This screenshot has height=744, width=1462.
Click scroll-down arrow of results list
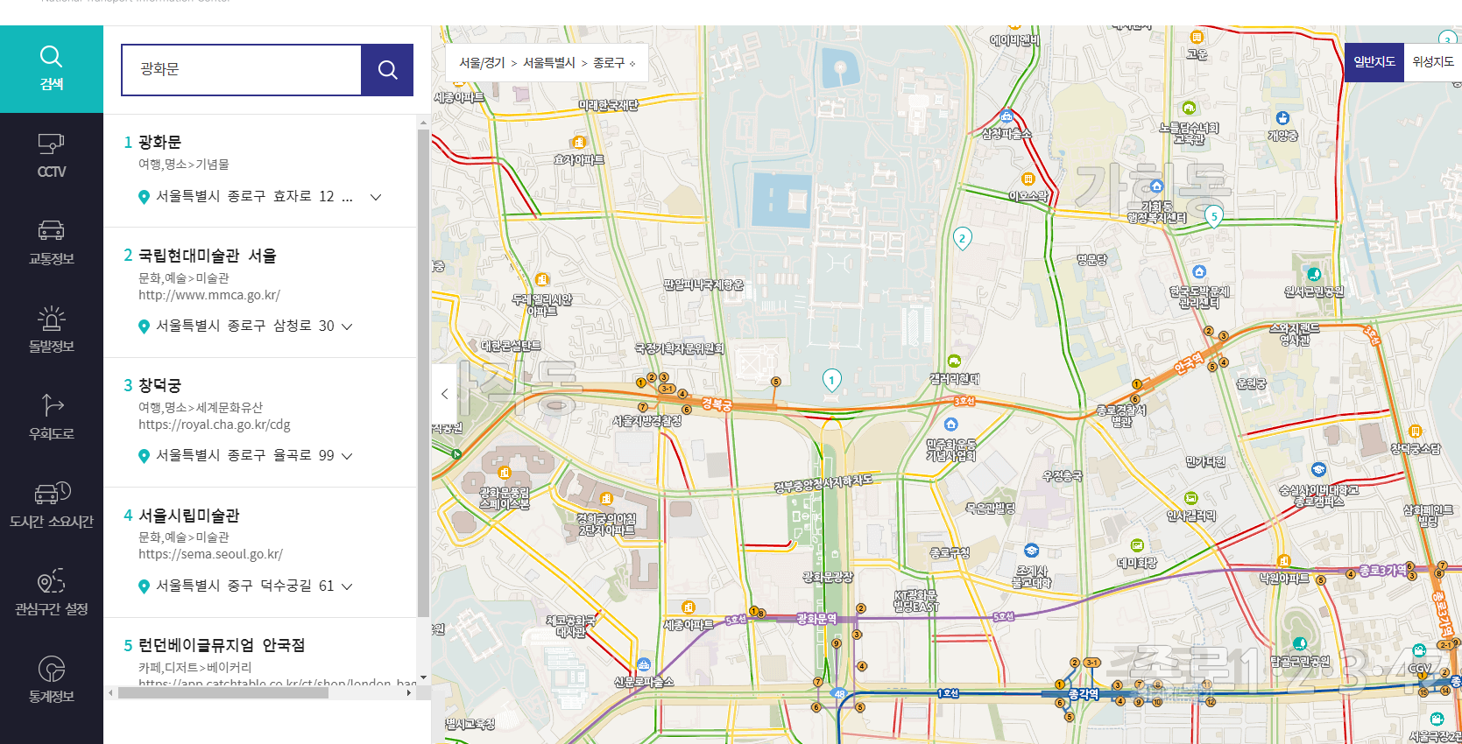[x=423, y=677]
